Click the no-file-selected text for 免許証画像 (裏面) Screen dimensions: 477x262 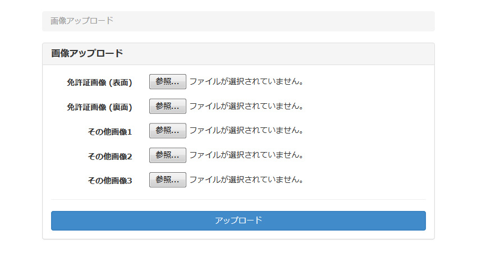246,107
